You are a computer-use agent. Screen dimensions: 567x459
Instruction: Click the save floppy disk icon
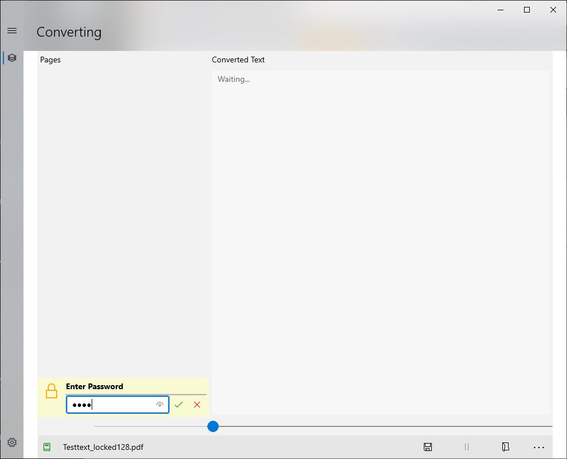click(428, 447)
